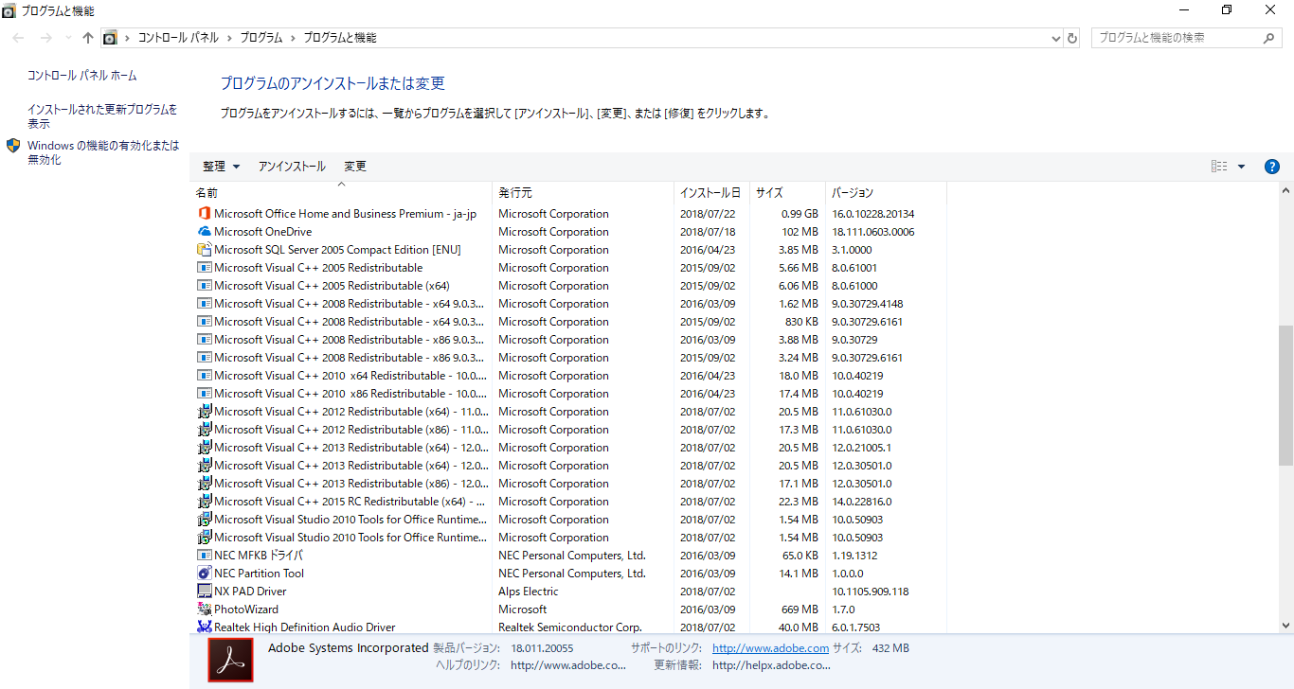Screen dimensions: 1294x689
Task: Expand the view options dropdown arrow
Action: [1241, 167]
